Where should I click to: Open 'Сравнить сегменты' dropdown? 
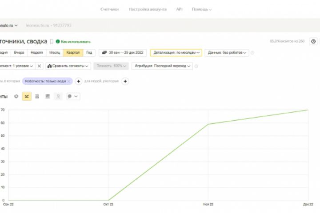pyautogui.click(x=68, y=66)
